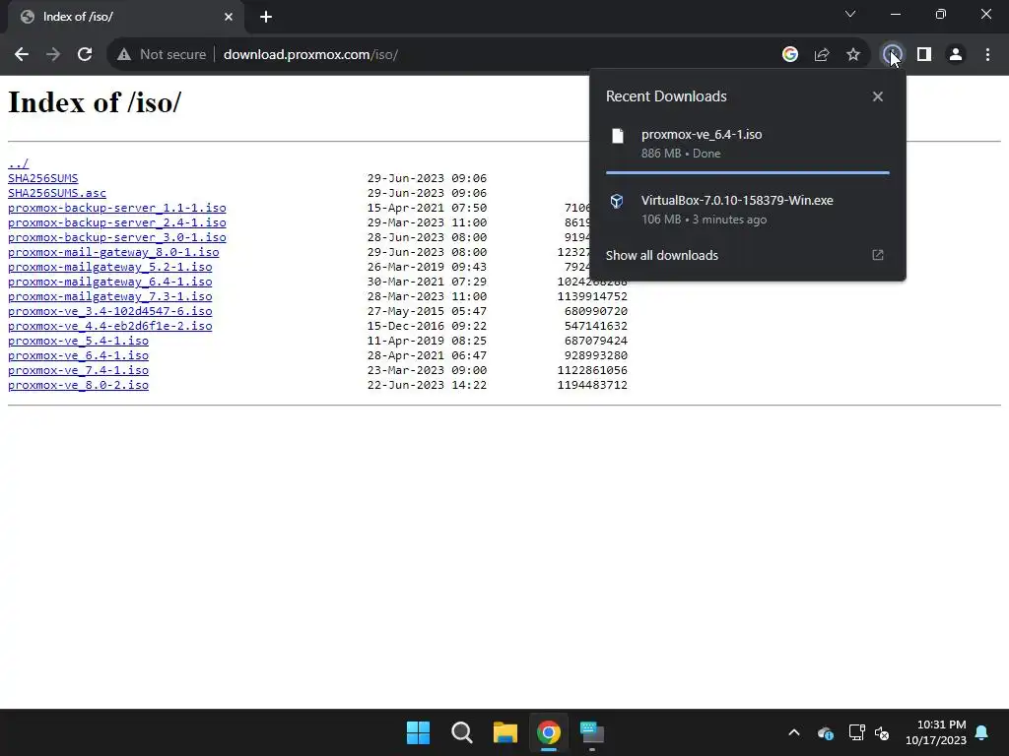Open the Google icon in address bar
The image size is (1009, 756).
pyautogui.click(x=790, y=55)
